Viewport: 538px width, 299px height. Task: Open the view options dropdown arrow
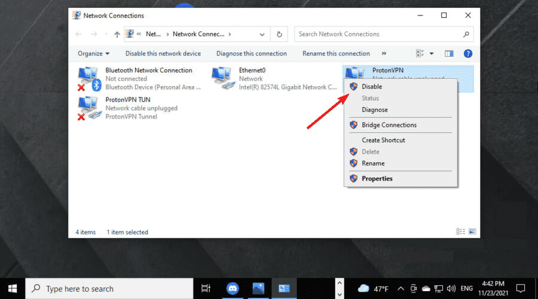click(x=432, y=54)
